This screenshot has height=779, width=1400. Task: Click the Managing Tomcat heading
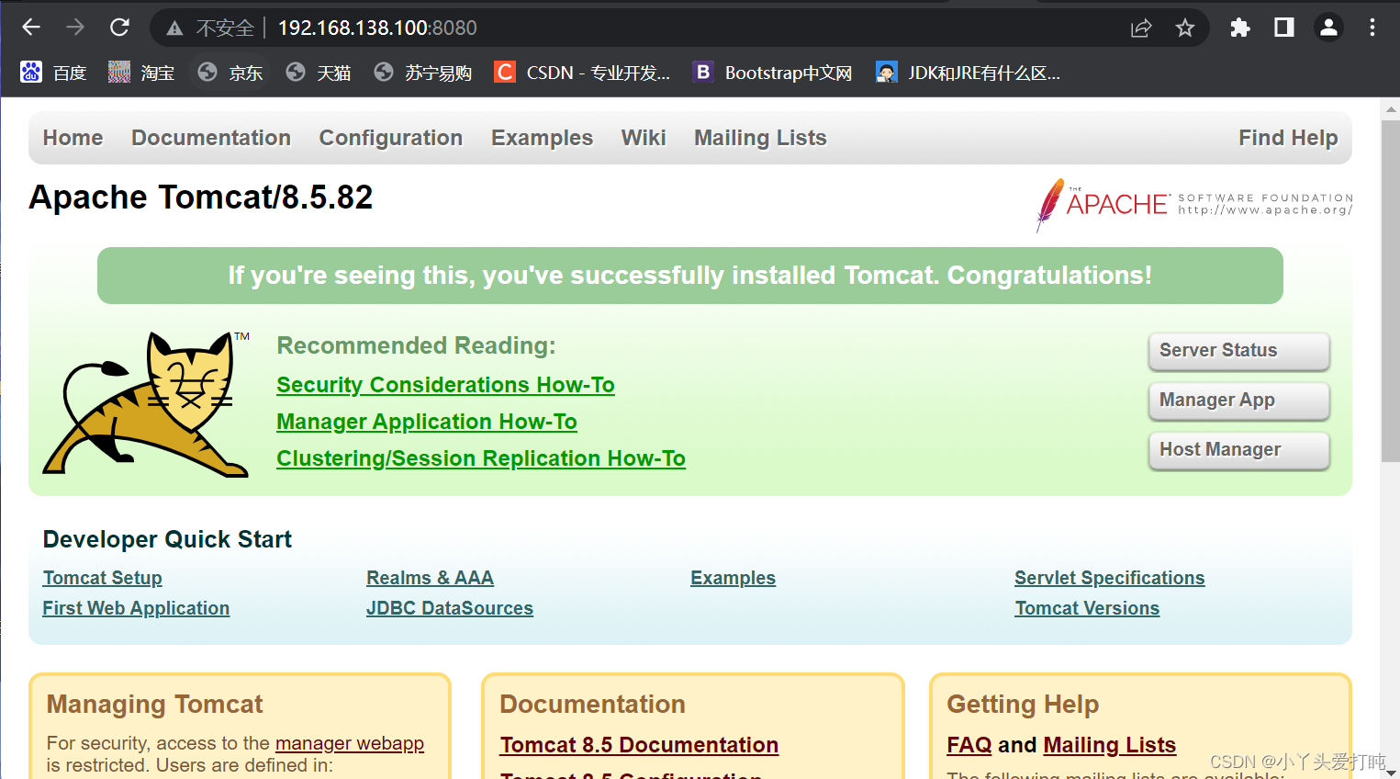pos(154,705)
